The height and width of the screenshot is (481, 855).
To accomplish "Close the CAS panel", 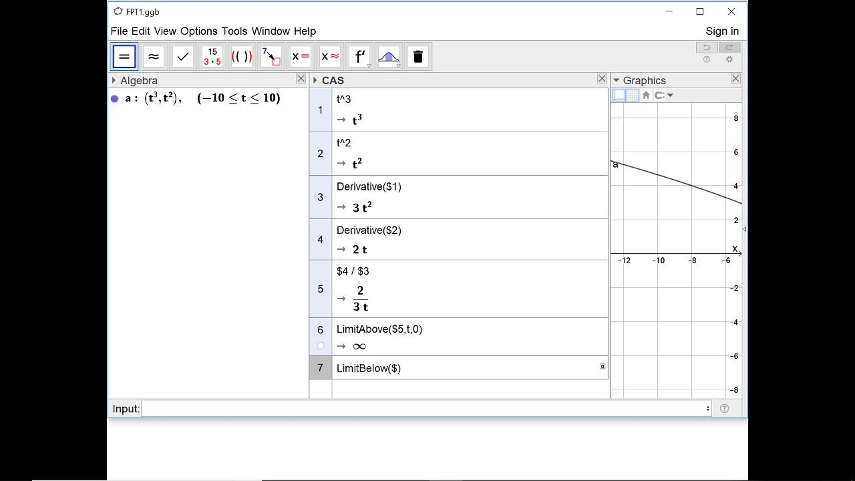I will click(602, 79).
